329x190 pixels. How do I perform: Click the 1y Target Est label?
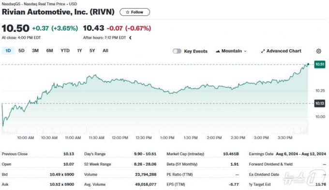260,185
